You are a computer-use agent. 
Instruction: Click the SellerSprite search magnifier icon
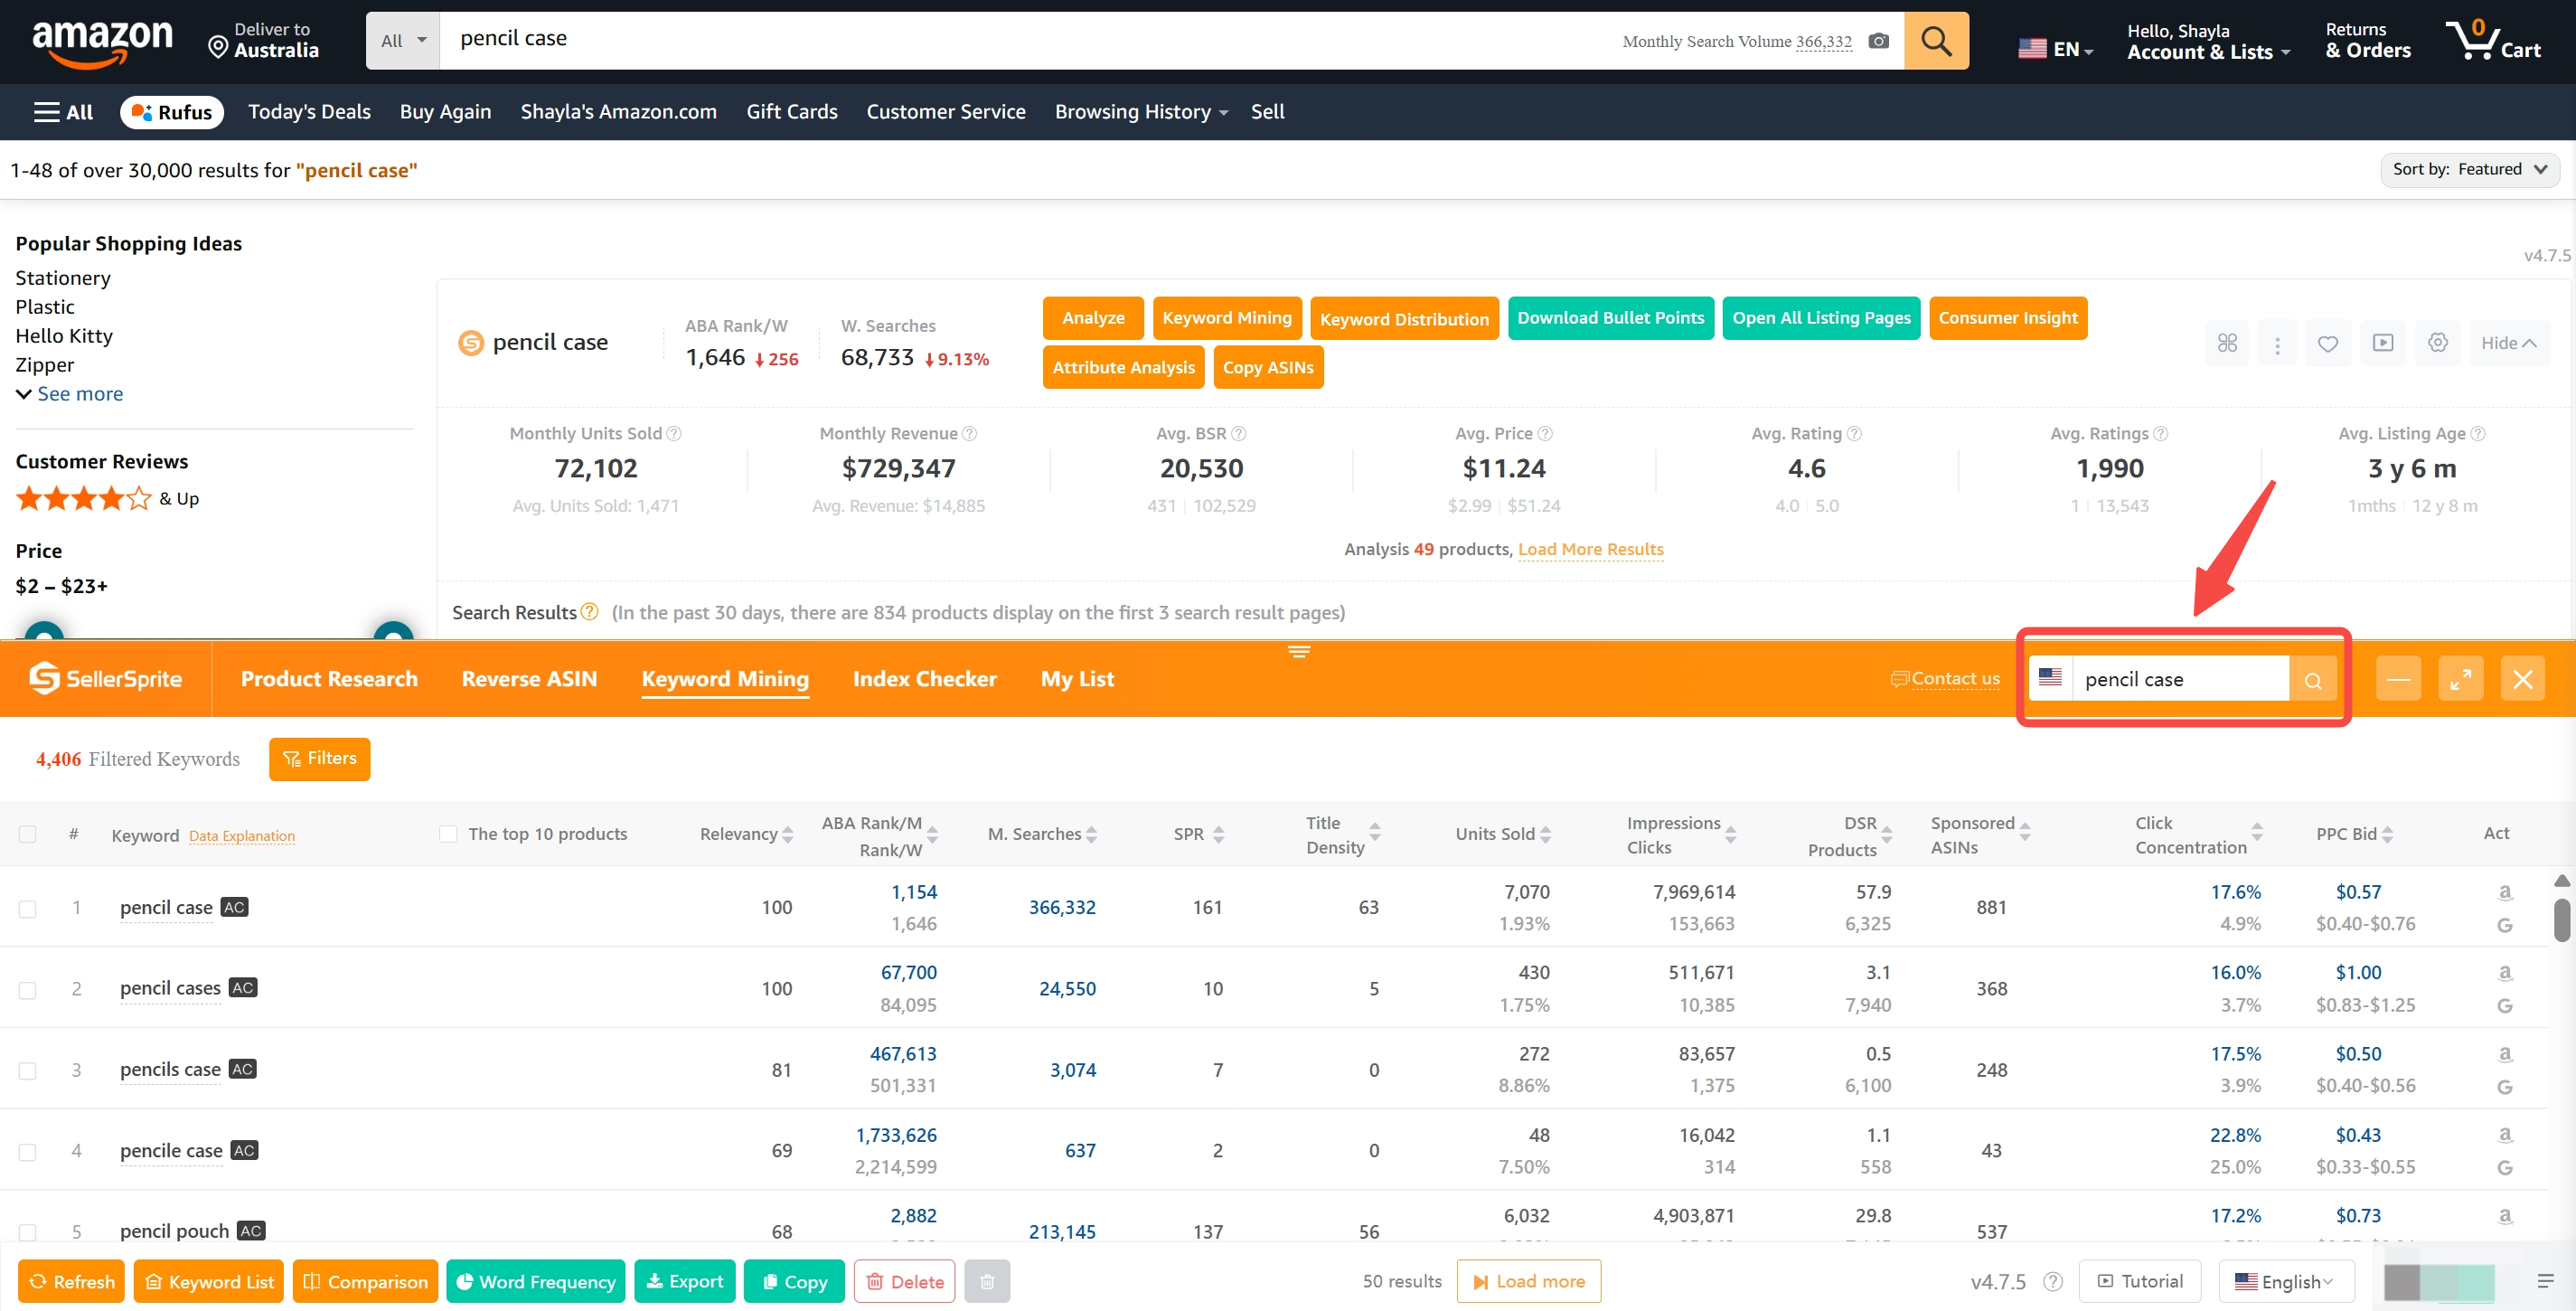click(2312, 680)
